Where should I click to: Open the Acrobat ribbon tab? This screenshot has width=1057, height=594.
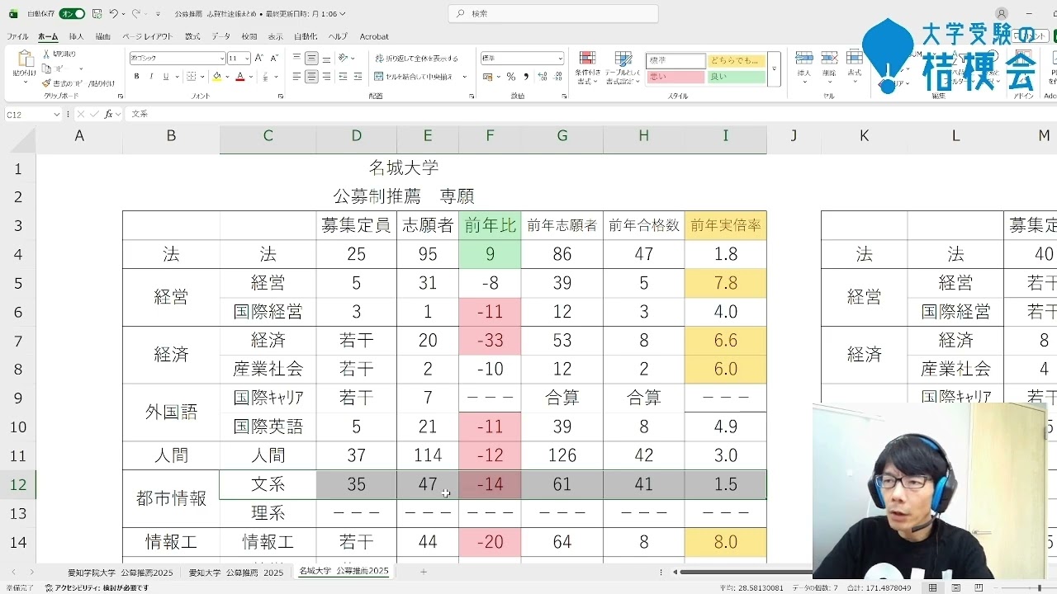[x=374, y=36]
